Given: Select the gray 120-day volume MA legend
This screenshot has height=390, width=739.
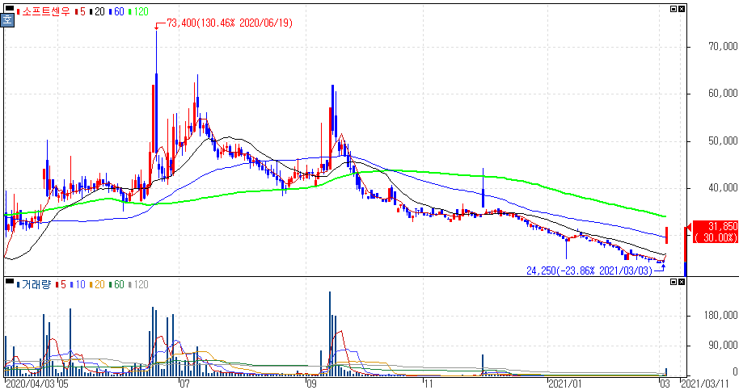Looking at the screenshot, I should (x=138, y=284).
